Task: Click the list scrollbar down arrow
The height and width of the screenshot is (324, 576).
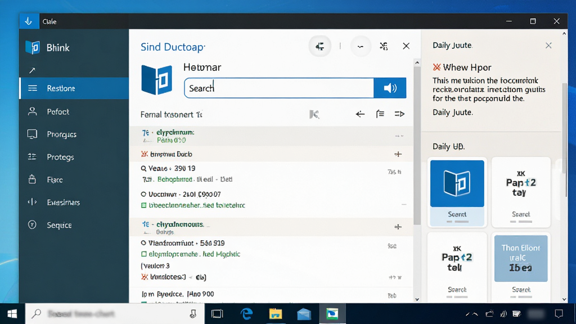Action: pyautogui.click(x=417, y=299)
